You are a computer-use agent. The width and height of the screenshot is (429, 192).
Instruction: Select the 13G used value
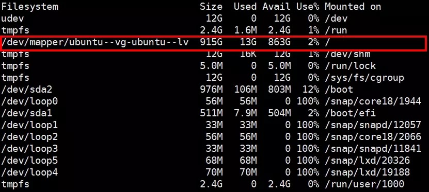(248, 42)
